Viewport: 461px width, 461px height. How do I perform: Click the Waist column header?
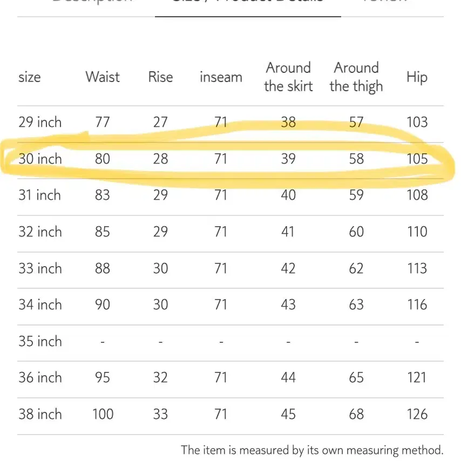coord(103,77)
